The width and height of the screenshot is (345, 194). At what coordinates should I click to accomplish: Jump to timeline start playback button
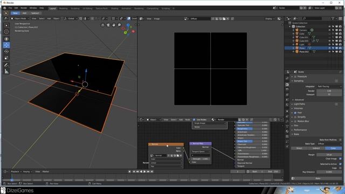tap(134, 171)
